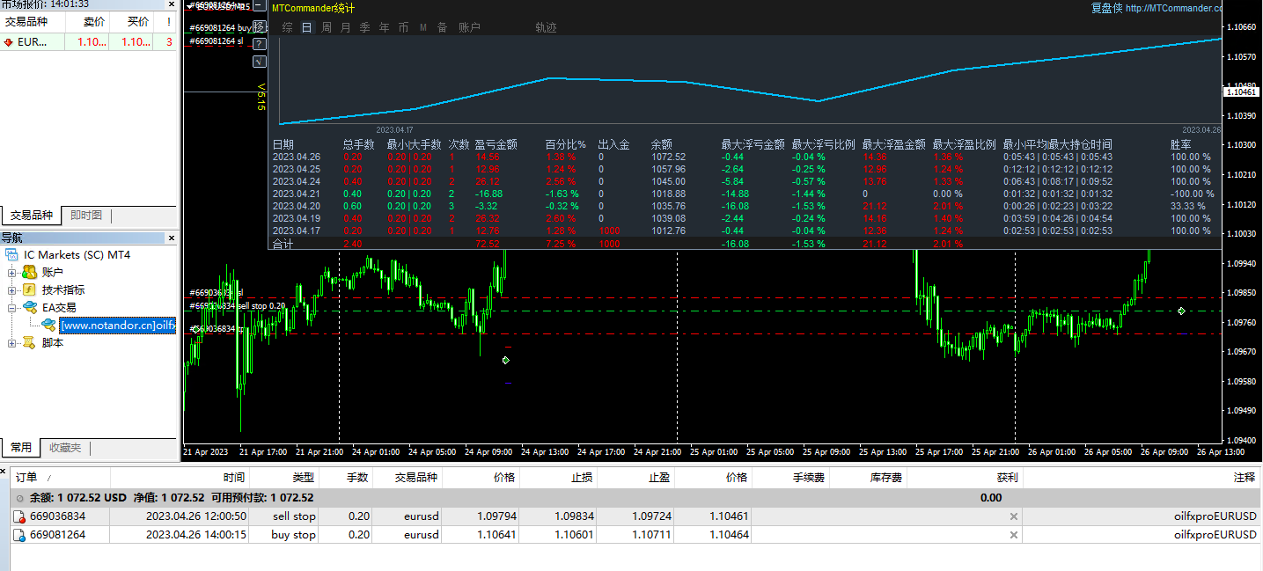Click the 移 move icon on the chart
The width and height of the screenshot is (1263, 571).
tap(258, 25)
